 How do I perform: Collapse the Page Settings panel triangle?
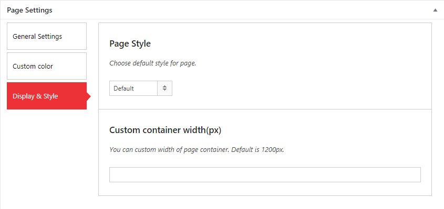point(435,10)
